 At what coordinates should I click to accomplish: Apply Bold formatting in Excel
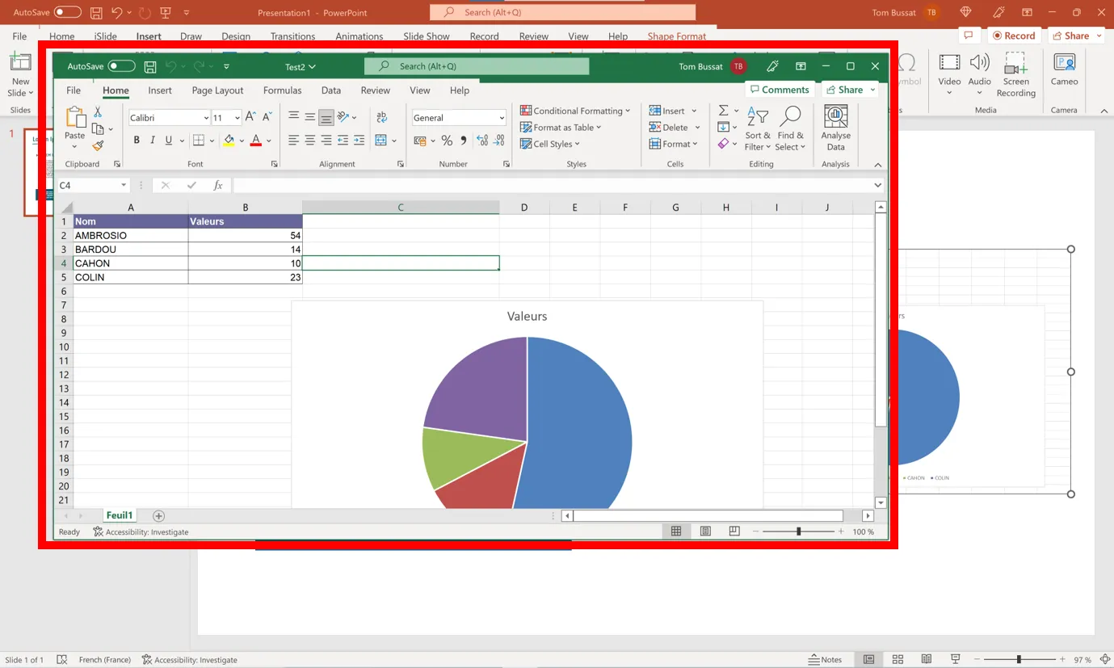pyautogui.click(x=137, y=141)
